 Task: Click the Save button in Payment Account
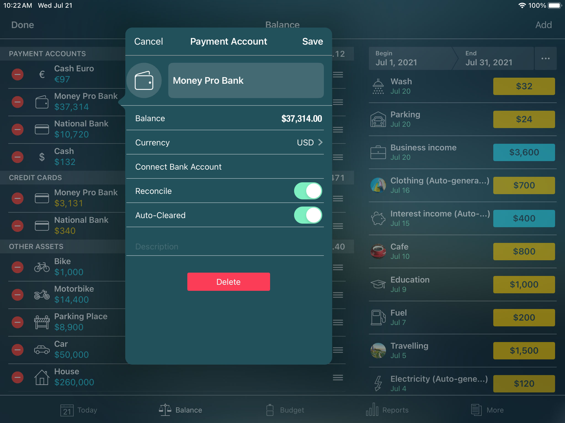click(312, 41)
